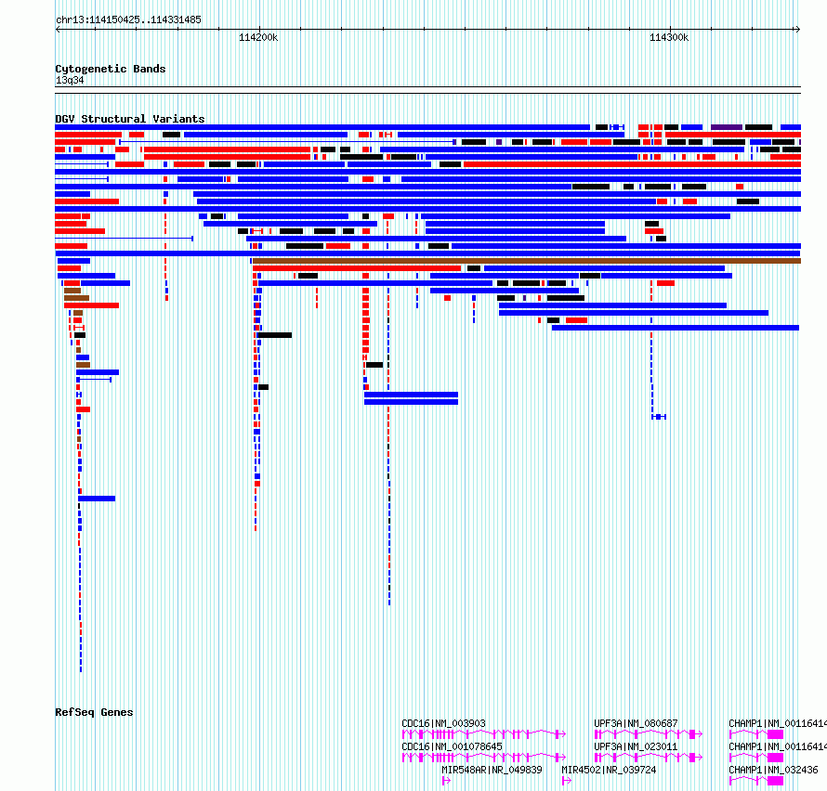Select the MIR548AR magenta arrow glyph
Image resolution: width=827 pixels, height=791 pixels.
click(x=446, y=781)
